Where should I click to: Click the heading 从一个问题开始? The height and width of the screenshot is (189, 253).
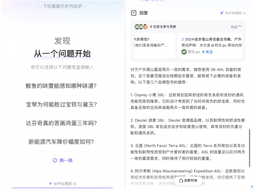62,53
